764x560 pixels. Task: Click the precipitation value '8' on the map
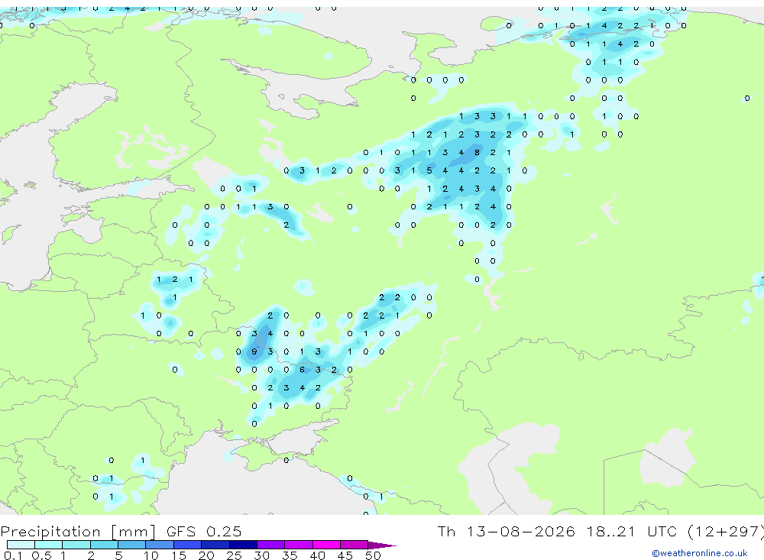click(x=477, y=152)
